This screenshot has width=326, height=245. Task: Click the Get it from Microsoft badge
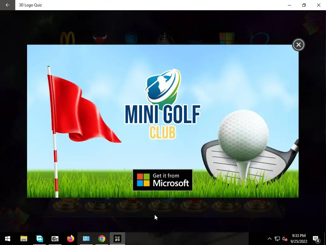[163, 180]
